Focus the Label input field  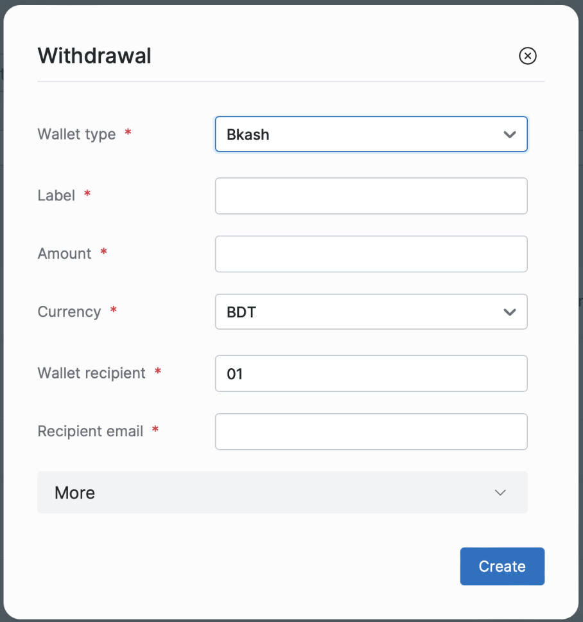[x=371, y=196]
